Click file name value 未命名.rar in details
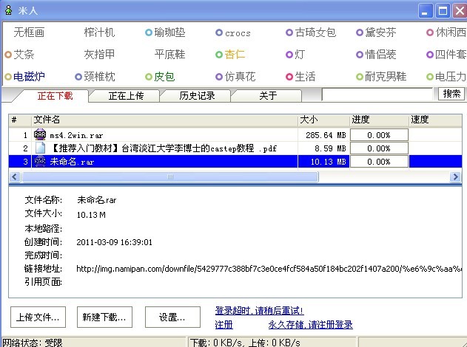Viewport: 467px width, 347px height. click(x=96, y=200)
